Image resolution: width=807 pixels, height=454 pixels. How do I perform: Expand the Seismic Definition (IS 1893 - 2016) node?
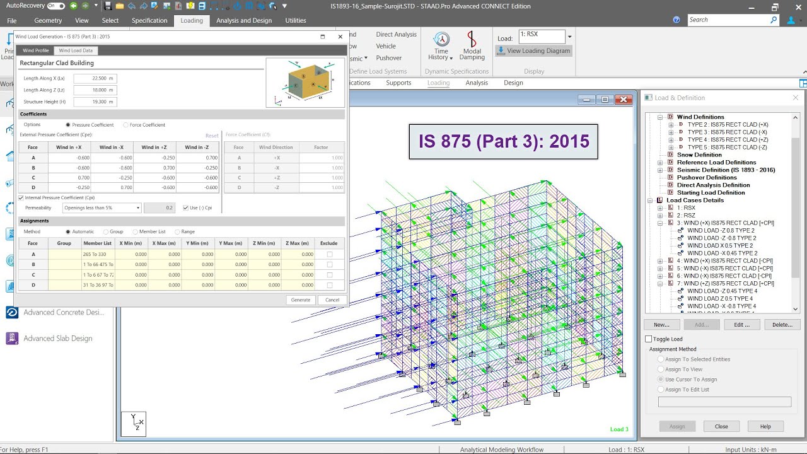pyautogui.click(x=660, y=170)
